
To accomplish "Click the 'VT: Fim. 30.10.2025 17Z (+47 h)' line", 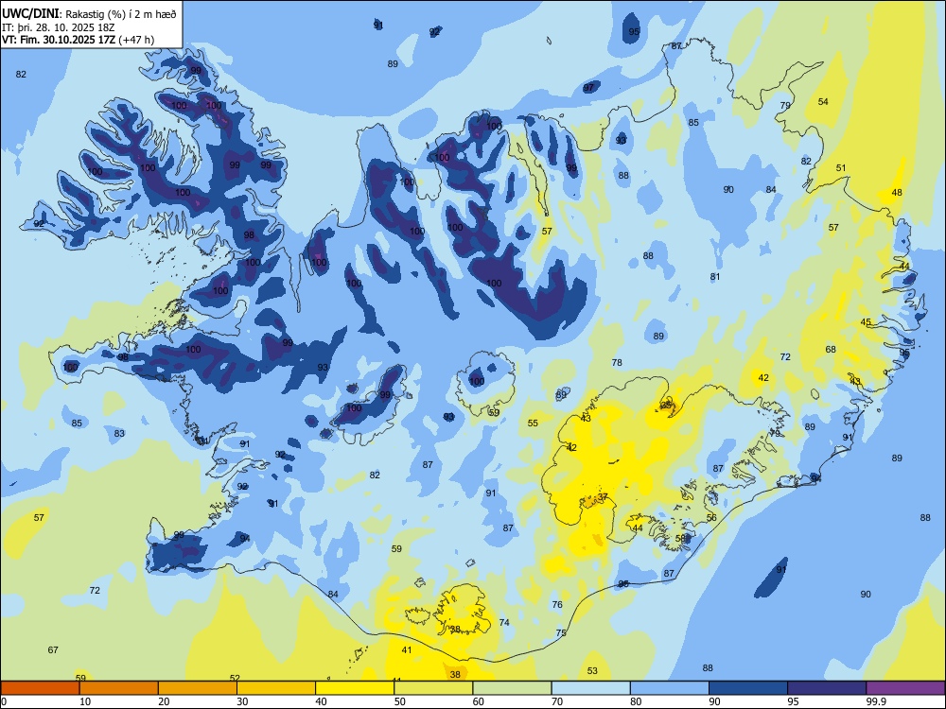I will pos(78,40).
